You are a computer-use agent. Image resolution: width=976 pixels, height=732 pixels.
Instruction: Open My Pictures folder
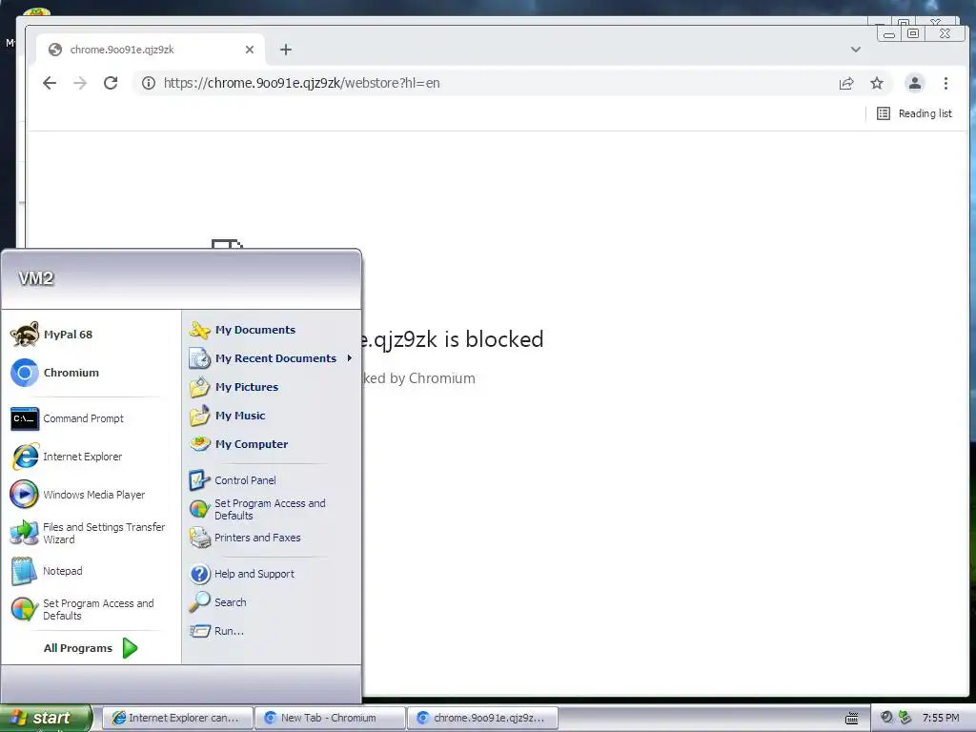271,387
